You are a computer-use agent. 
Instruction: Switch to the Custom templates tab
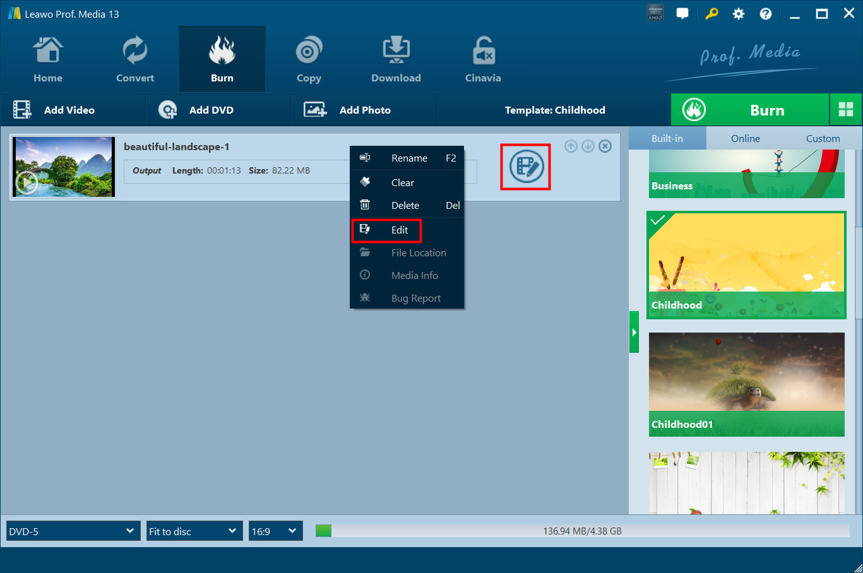pyautogui.click(x=823, y=138)
